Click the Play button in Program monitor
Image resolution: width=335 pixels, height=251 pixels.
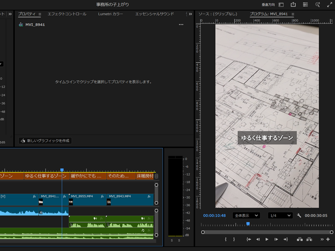(267, 239)
